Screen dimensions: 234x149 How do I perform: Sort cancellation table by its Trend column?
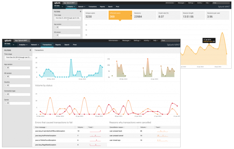[158, 127]
